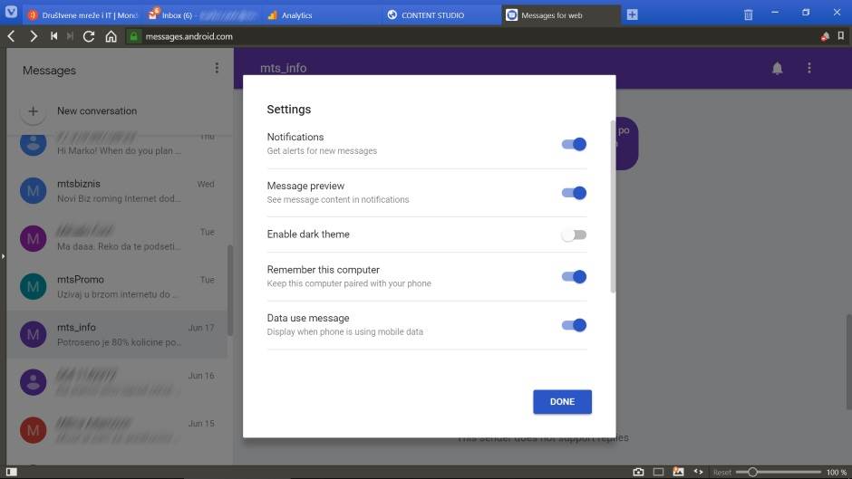Bookmark this page from the address bar
The height and width of the screenshot is (479, 852).
[841, 36]
